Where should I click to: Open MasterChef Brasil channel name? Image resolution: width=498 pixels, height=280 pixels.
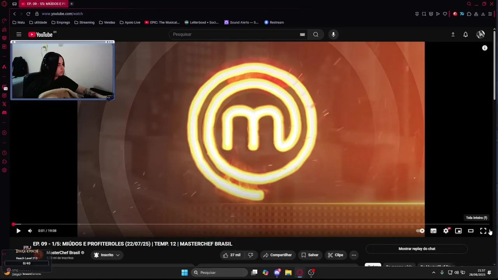point(63,253)
